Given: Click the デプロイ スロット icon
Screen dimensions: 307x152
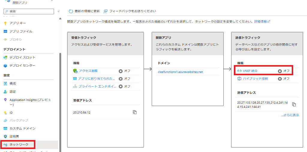Looking at the screenshot, I should pos(5,58).
